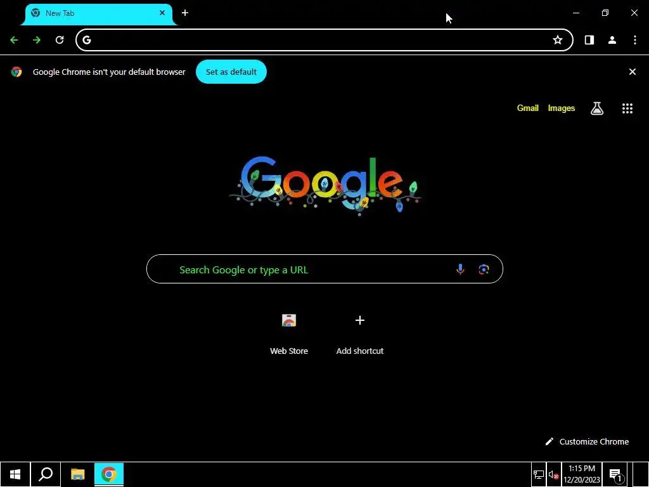The image size is (649, 487).
Task: Open File Explorer from taskbar
Action: [77, 474]
